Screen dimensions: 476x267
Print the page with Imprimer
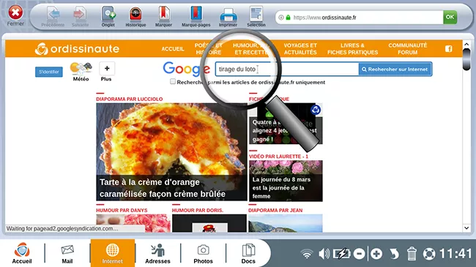(x=228, y=17)
